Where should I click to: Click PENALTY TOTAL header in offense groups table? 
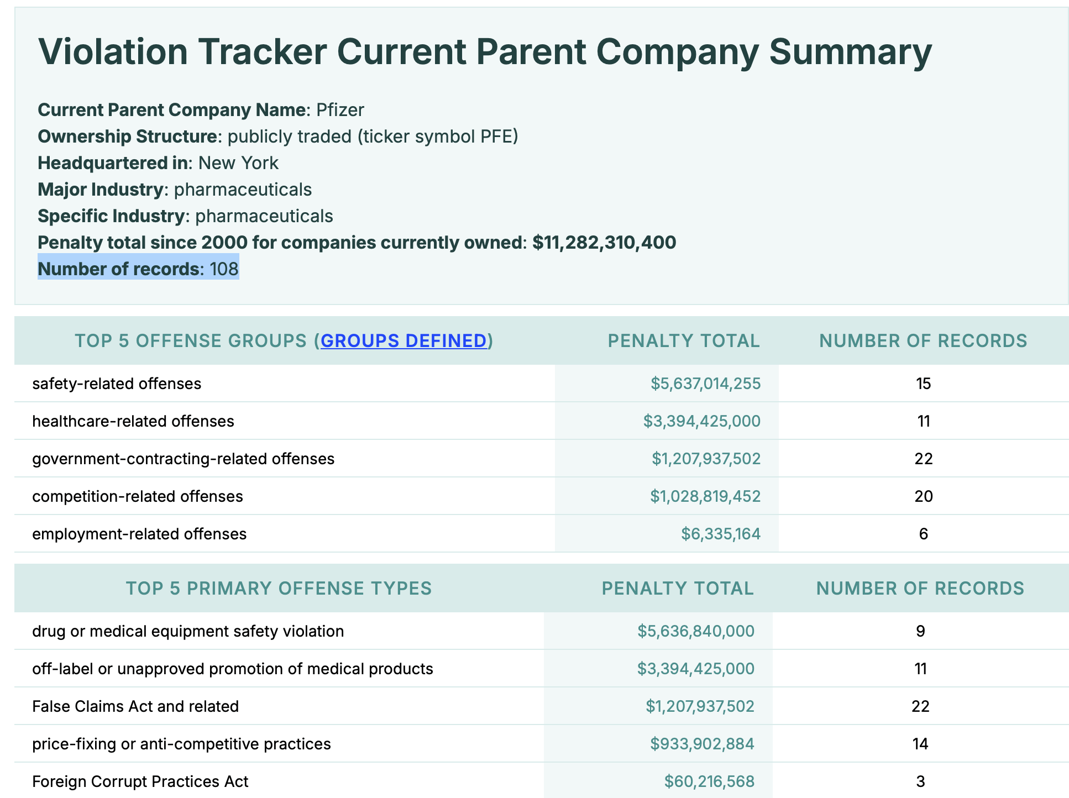(x=684, y=340)
